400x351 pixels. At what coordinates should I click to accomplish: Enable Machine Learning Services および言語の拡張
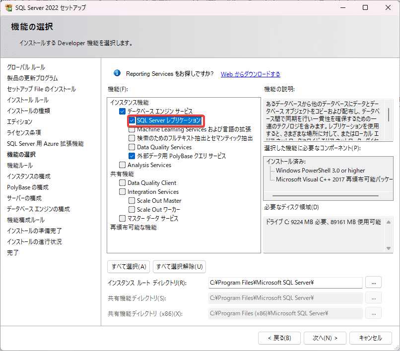coord(132,128)
